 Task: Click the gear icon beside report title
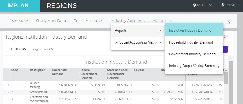(226, 37)
